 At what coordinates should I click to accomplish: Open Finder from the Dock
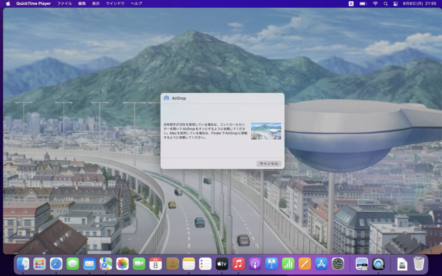pyautogui.click(x=23, y=264)
